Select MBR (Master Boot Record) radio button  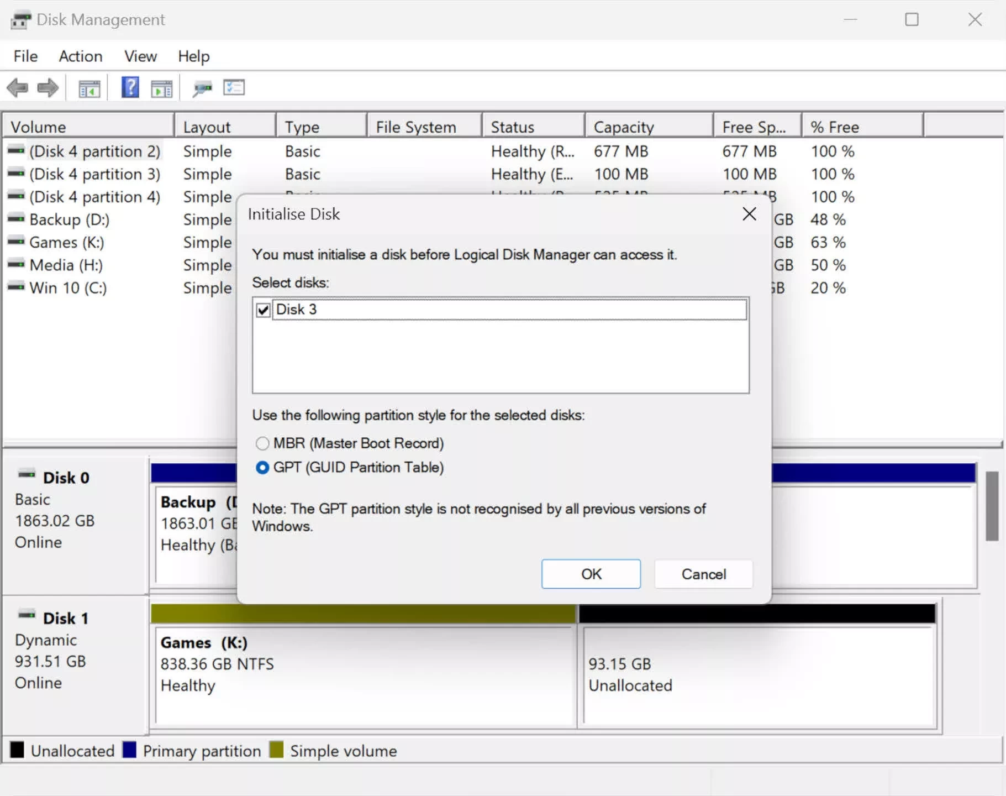[x=262, y=443]
